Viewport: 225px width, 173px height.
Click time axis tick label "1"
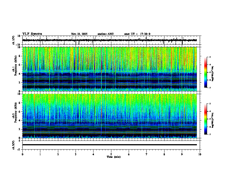click(x=40, y=154)
